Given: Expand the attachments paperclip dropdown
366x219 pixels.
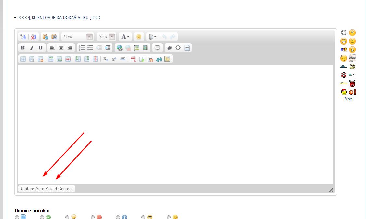Looking at the screenshot, I should click(152, 37).
